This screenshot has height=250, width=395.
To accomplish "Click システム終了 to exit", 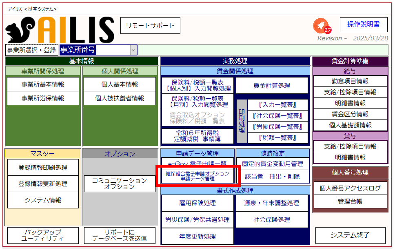I will (x=350, y=235).
